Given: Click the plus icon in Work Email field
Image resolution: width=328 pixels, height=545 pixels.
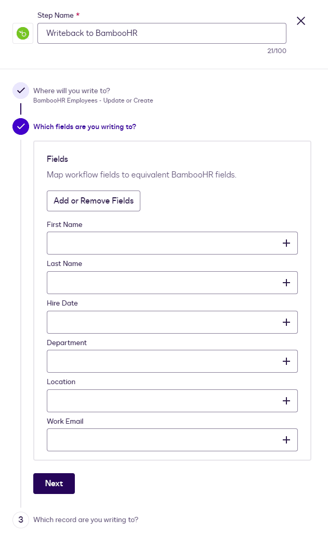Looking at the screenshot, I should (x=286, y=440).
